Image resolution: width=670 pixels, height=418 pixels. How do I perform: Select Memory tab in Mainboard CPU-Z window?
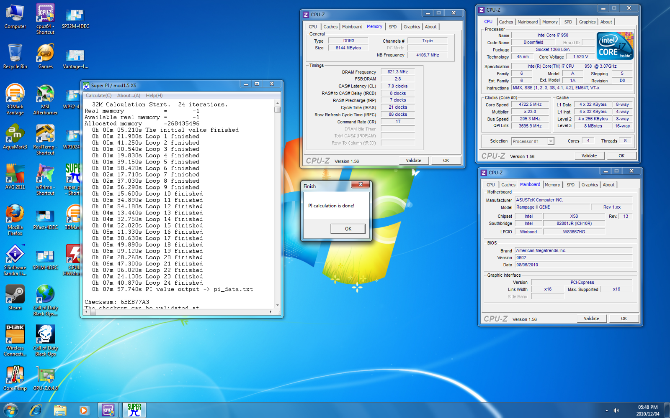[x=552, y=185]
